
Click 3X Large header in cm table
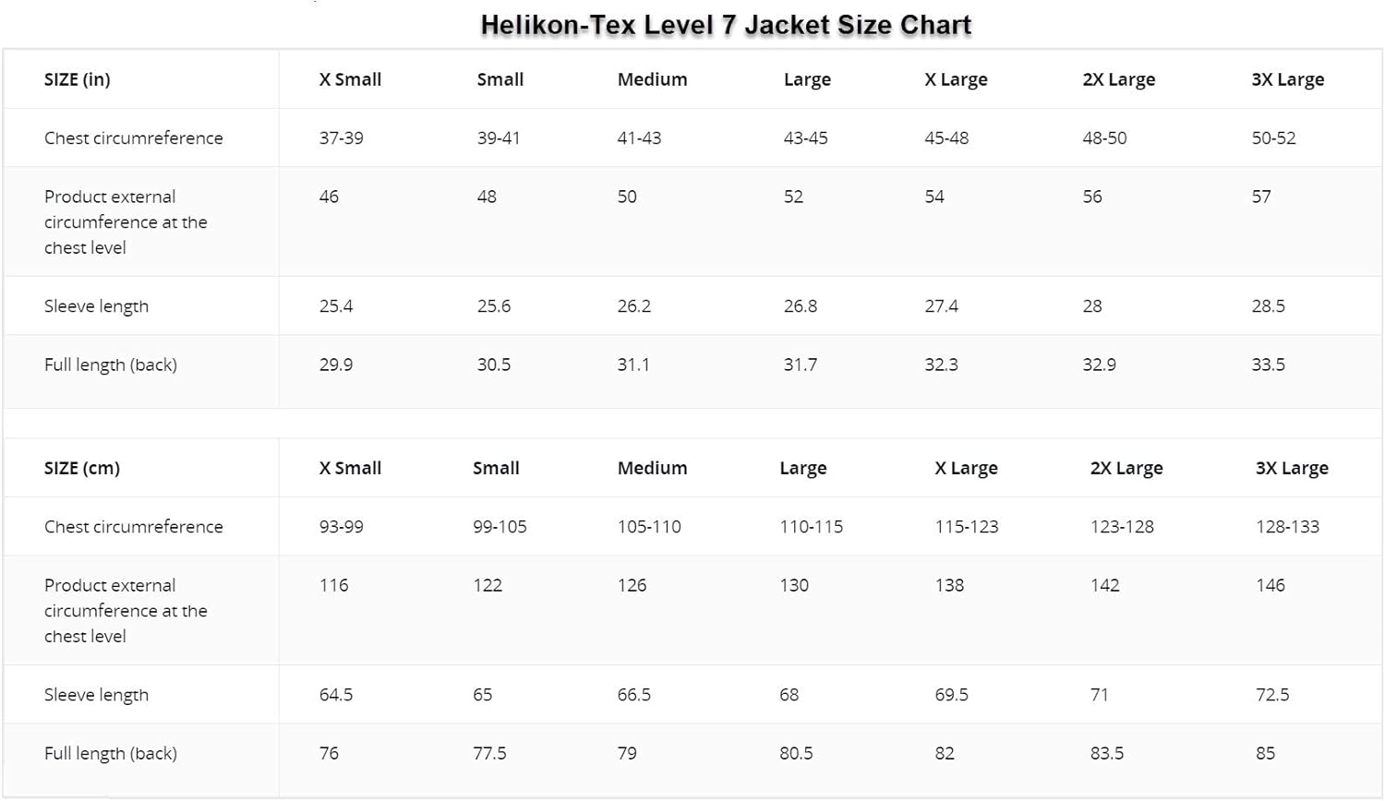[1292, 468]
